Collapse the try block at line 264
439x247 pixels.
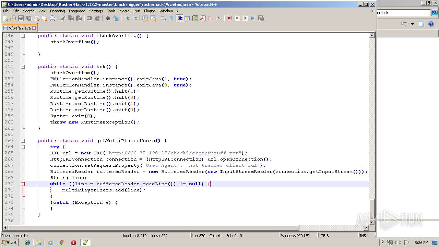point(23,147)
